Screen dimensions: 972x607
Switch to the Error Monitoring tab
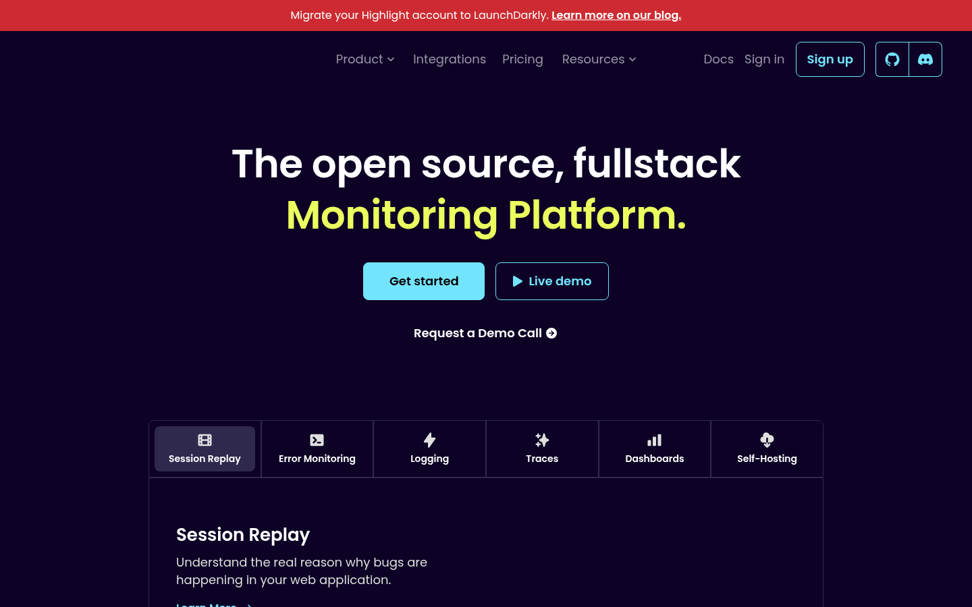[317, 449]
